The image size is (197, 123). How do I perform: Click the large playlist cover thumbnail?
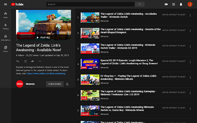43,25
